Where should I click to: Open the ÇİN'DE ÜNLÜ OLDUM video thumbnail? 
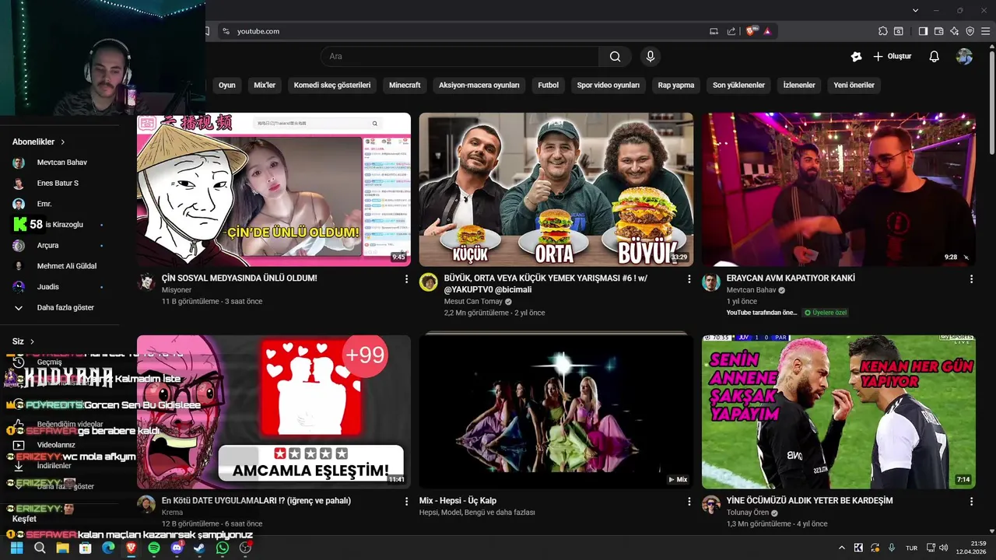click(x=274, y=190)
